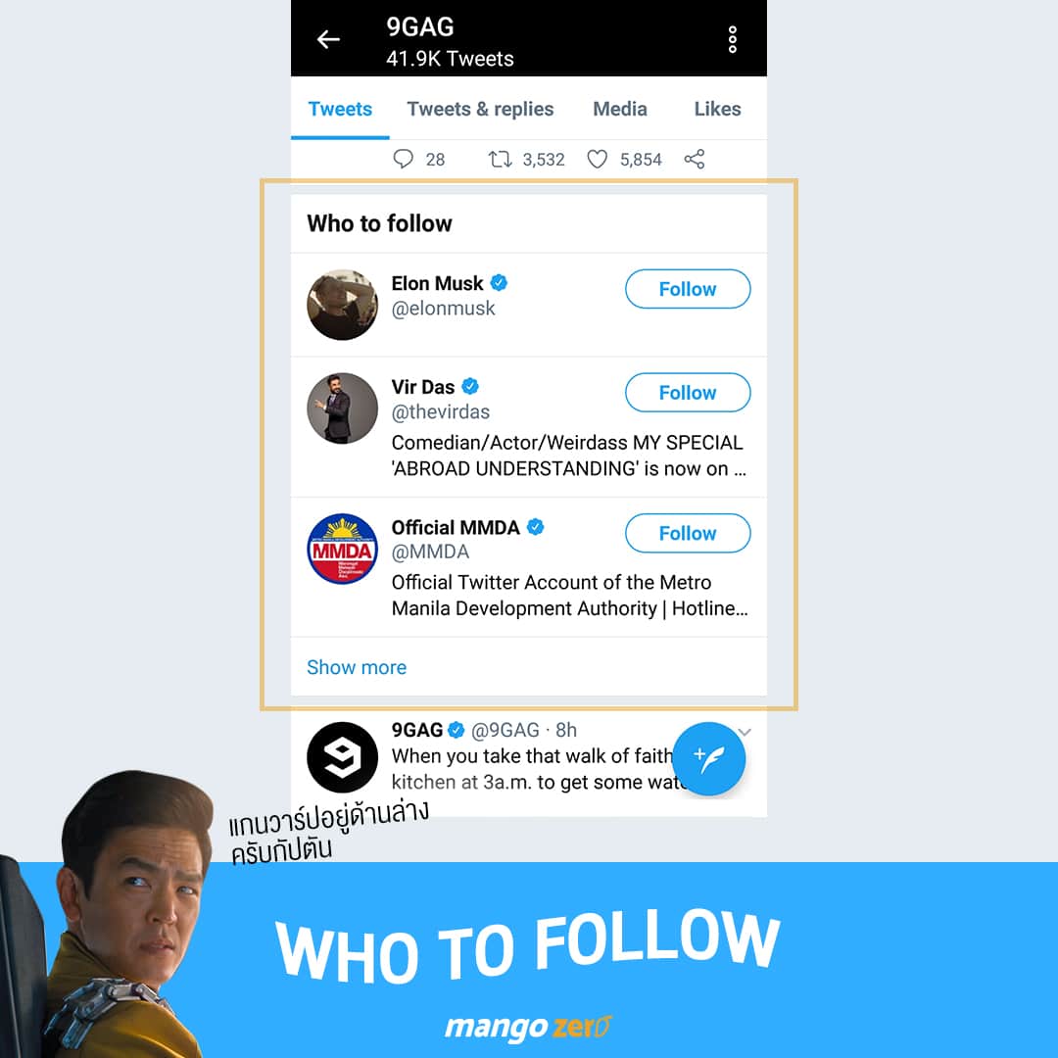Tap the reply speech bubble icon
The height and width of the screenshot is (1058, 1058).
coord(403,160)
